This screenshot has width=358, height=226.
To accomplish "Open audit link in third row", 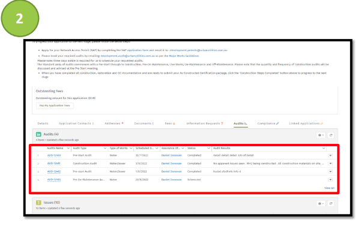I will [54, 171].
